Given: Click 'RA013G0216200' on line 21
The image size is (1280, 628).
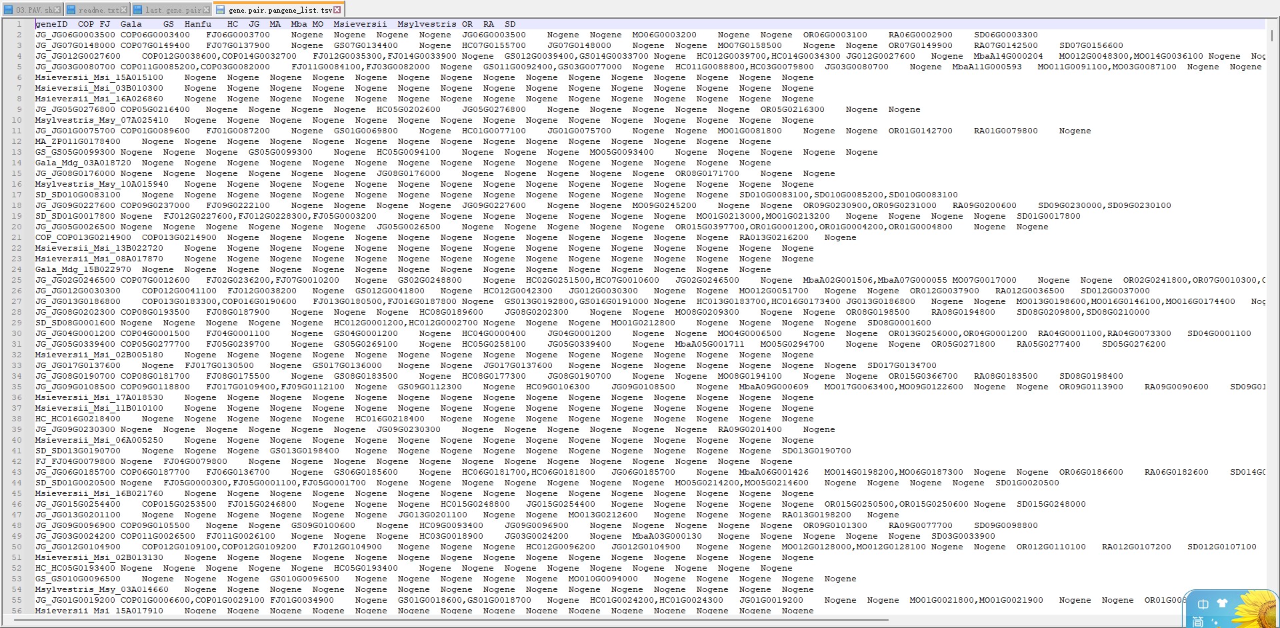Looking at the screenshot, I should [773, 237].
